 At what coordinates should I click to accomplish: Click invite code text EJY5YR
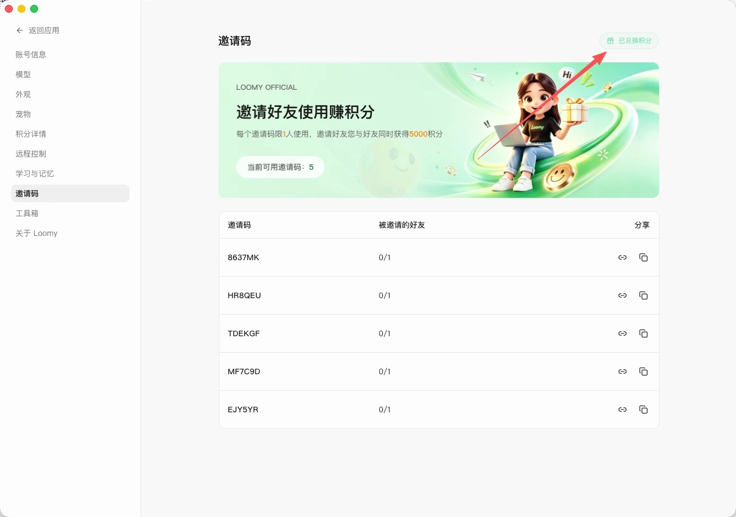[x=243, y=410]
